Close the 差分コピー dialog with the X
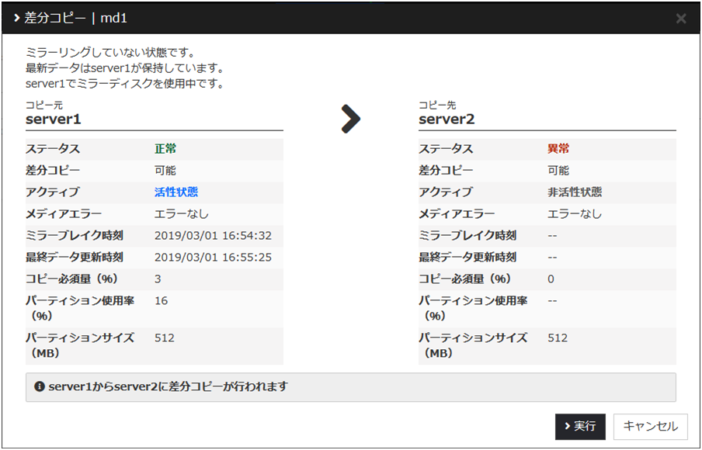Screen dimensions: 702x450 coord(680,19)
